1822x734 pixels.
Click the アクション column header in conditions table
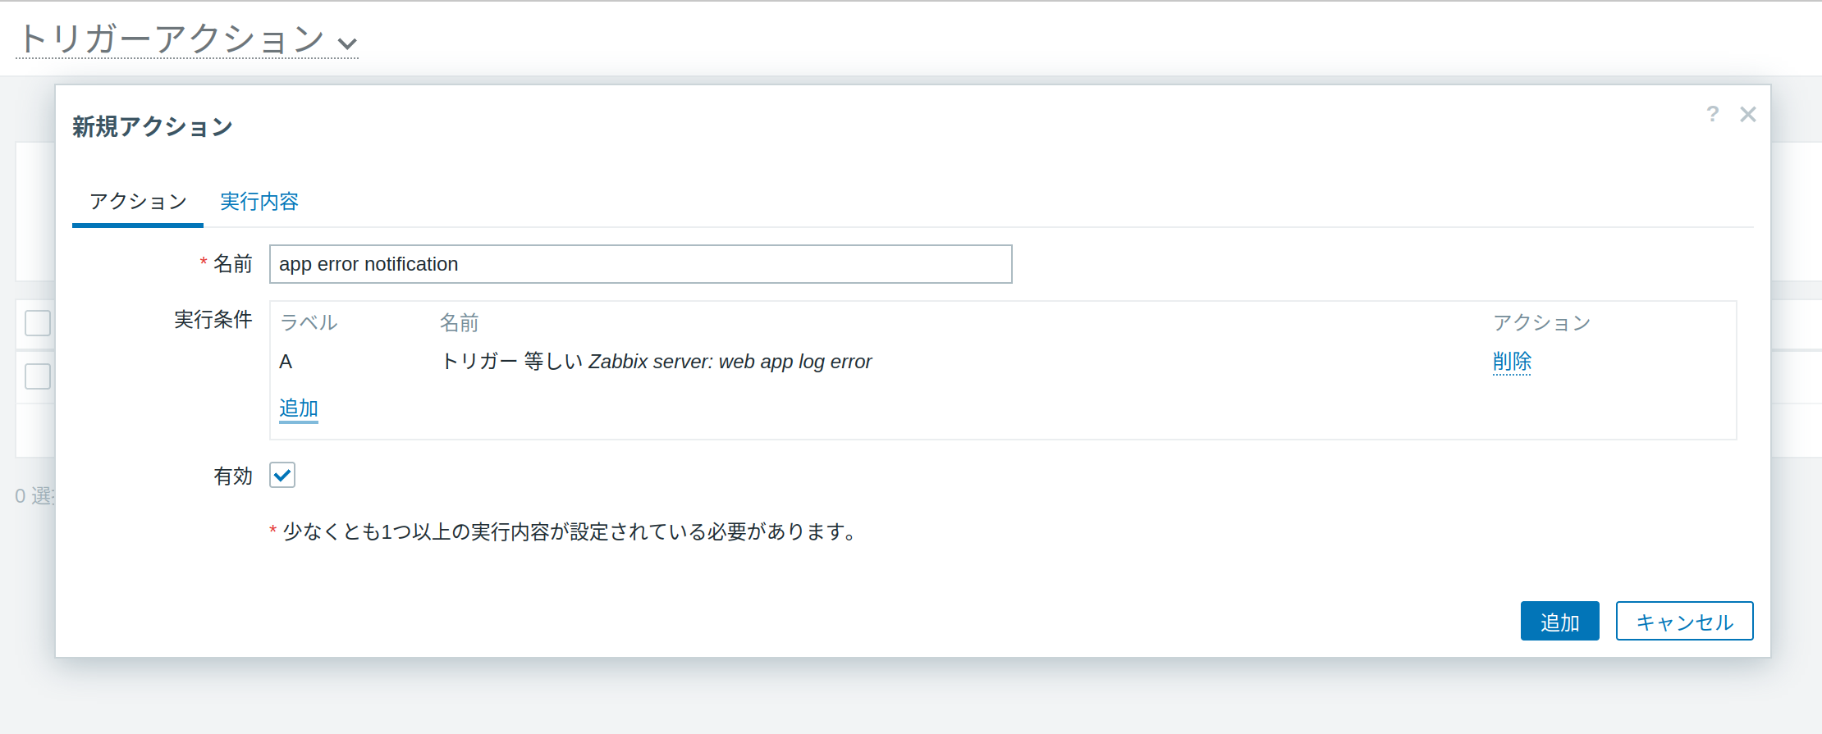click(x=1541, y=322)
